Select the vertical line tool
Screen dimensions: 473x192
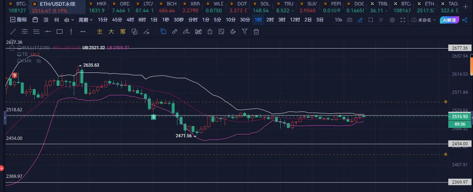pos(71,32)
